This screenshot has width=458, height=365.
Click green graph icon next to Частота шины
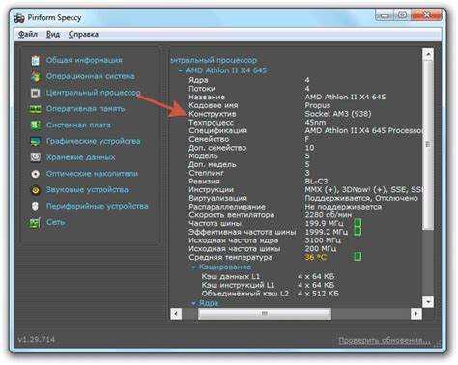coord(358,223)
